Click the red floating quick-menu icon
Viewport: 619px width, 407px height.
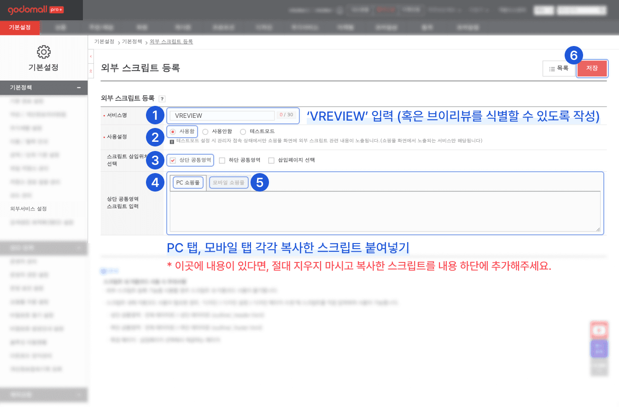pyautogui.click(x=599, y=330)
